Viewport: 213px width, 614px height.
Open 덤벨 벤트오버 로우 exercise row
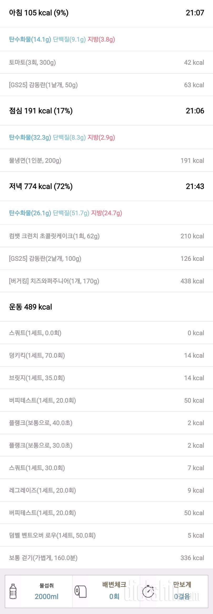(x=106, y=535)
